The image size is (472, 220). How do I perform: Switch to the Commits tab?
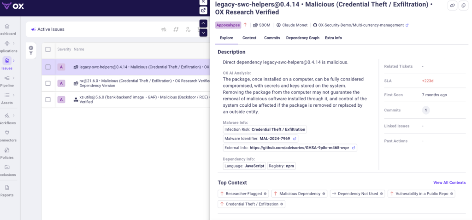(272, 38)
